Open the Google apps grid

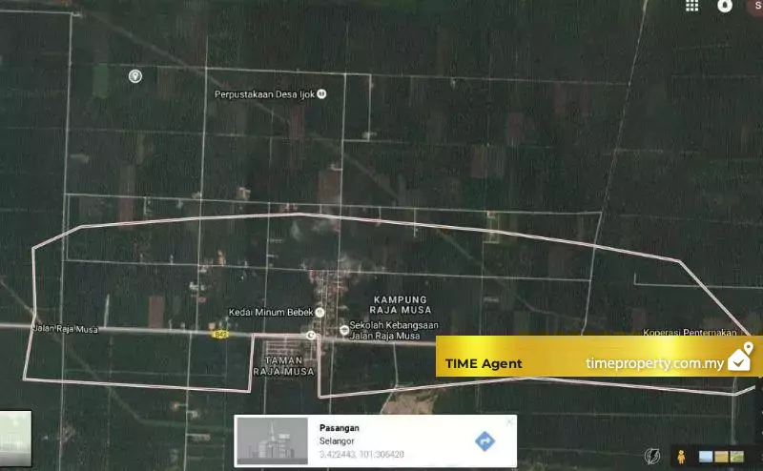pos(691,6)
